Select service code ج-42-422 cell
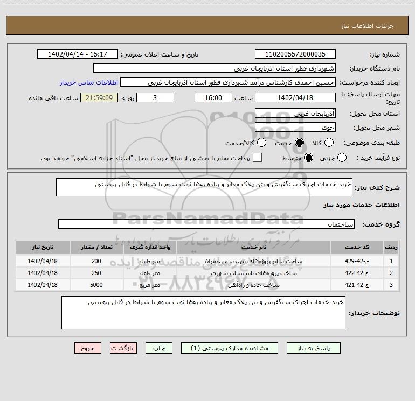This screenshot has height=401, width=415. point(357,273)
